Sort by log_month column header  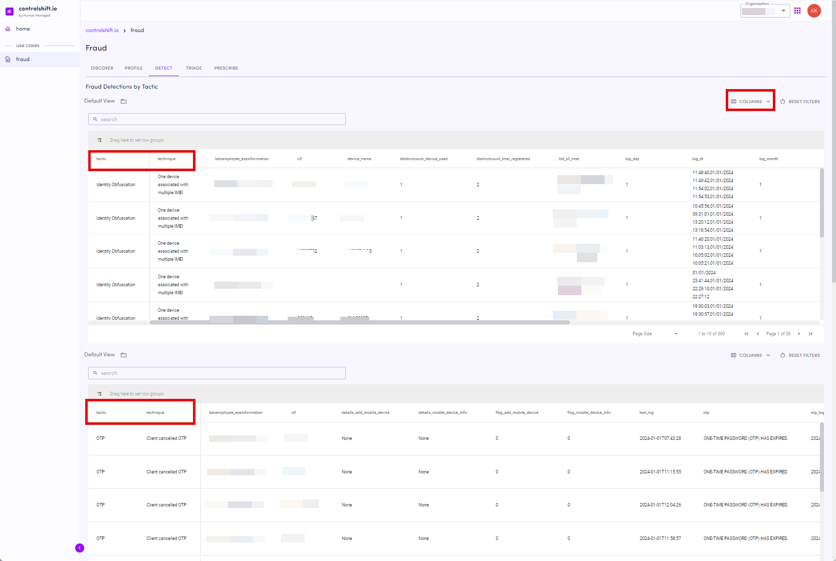(x=768, y=159)
